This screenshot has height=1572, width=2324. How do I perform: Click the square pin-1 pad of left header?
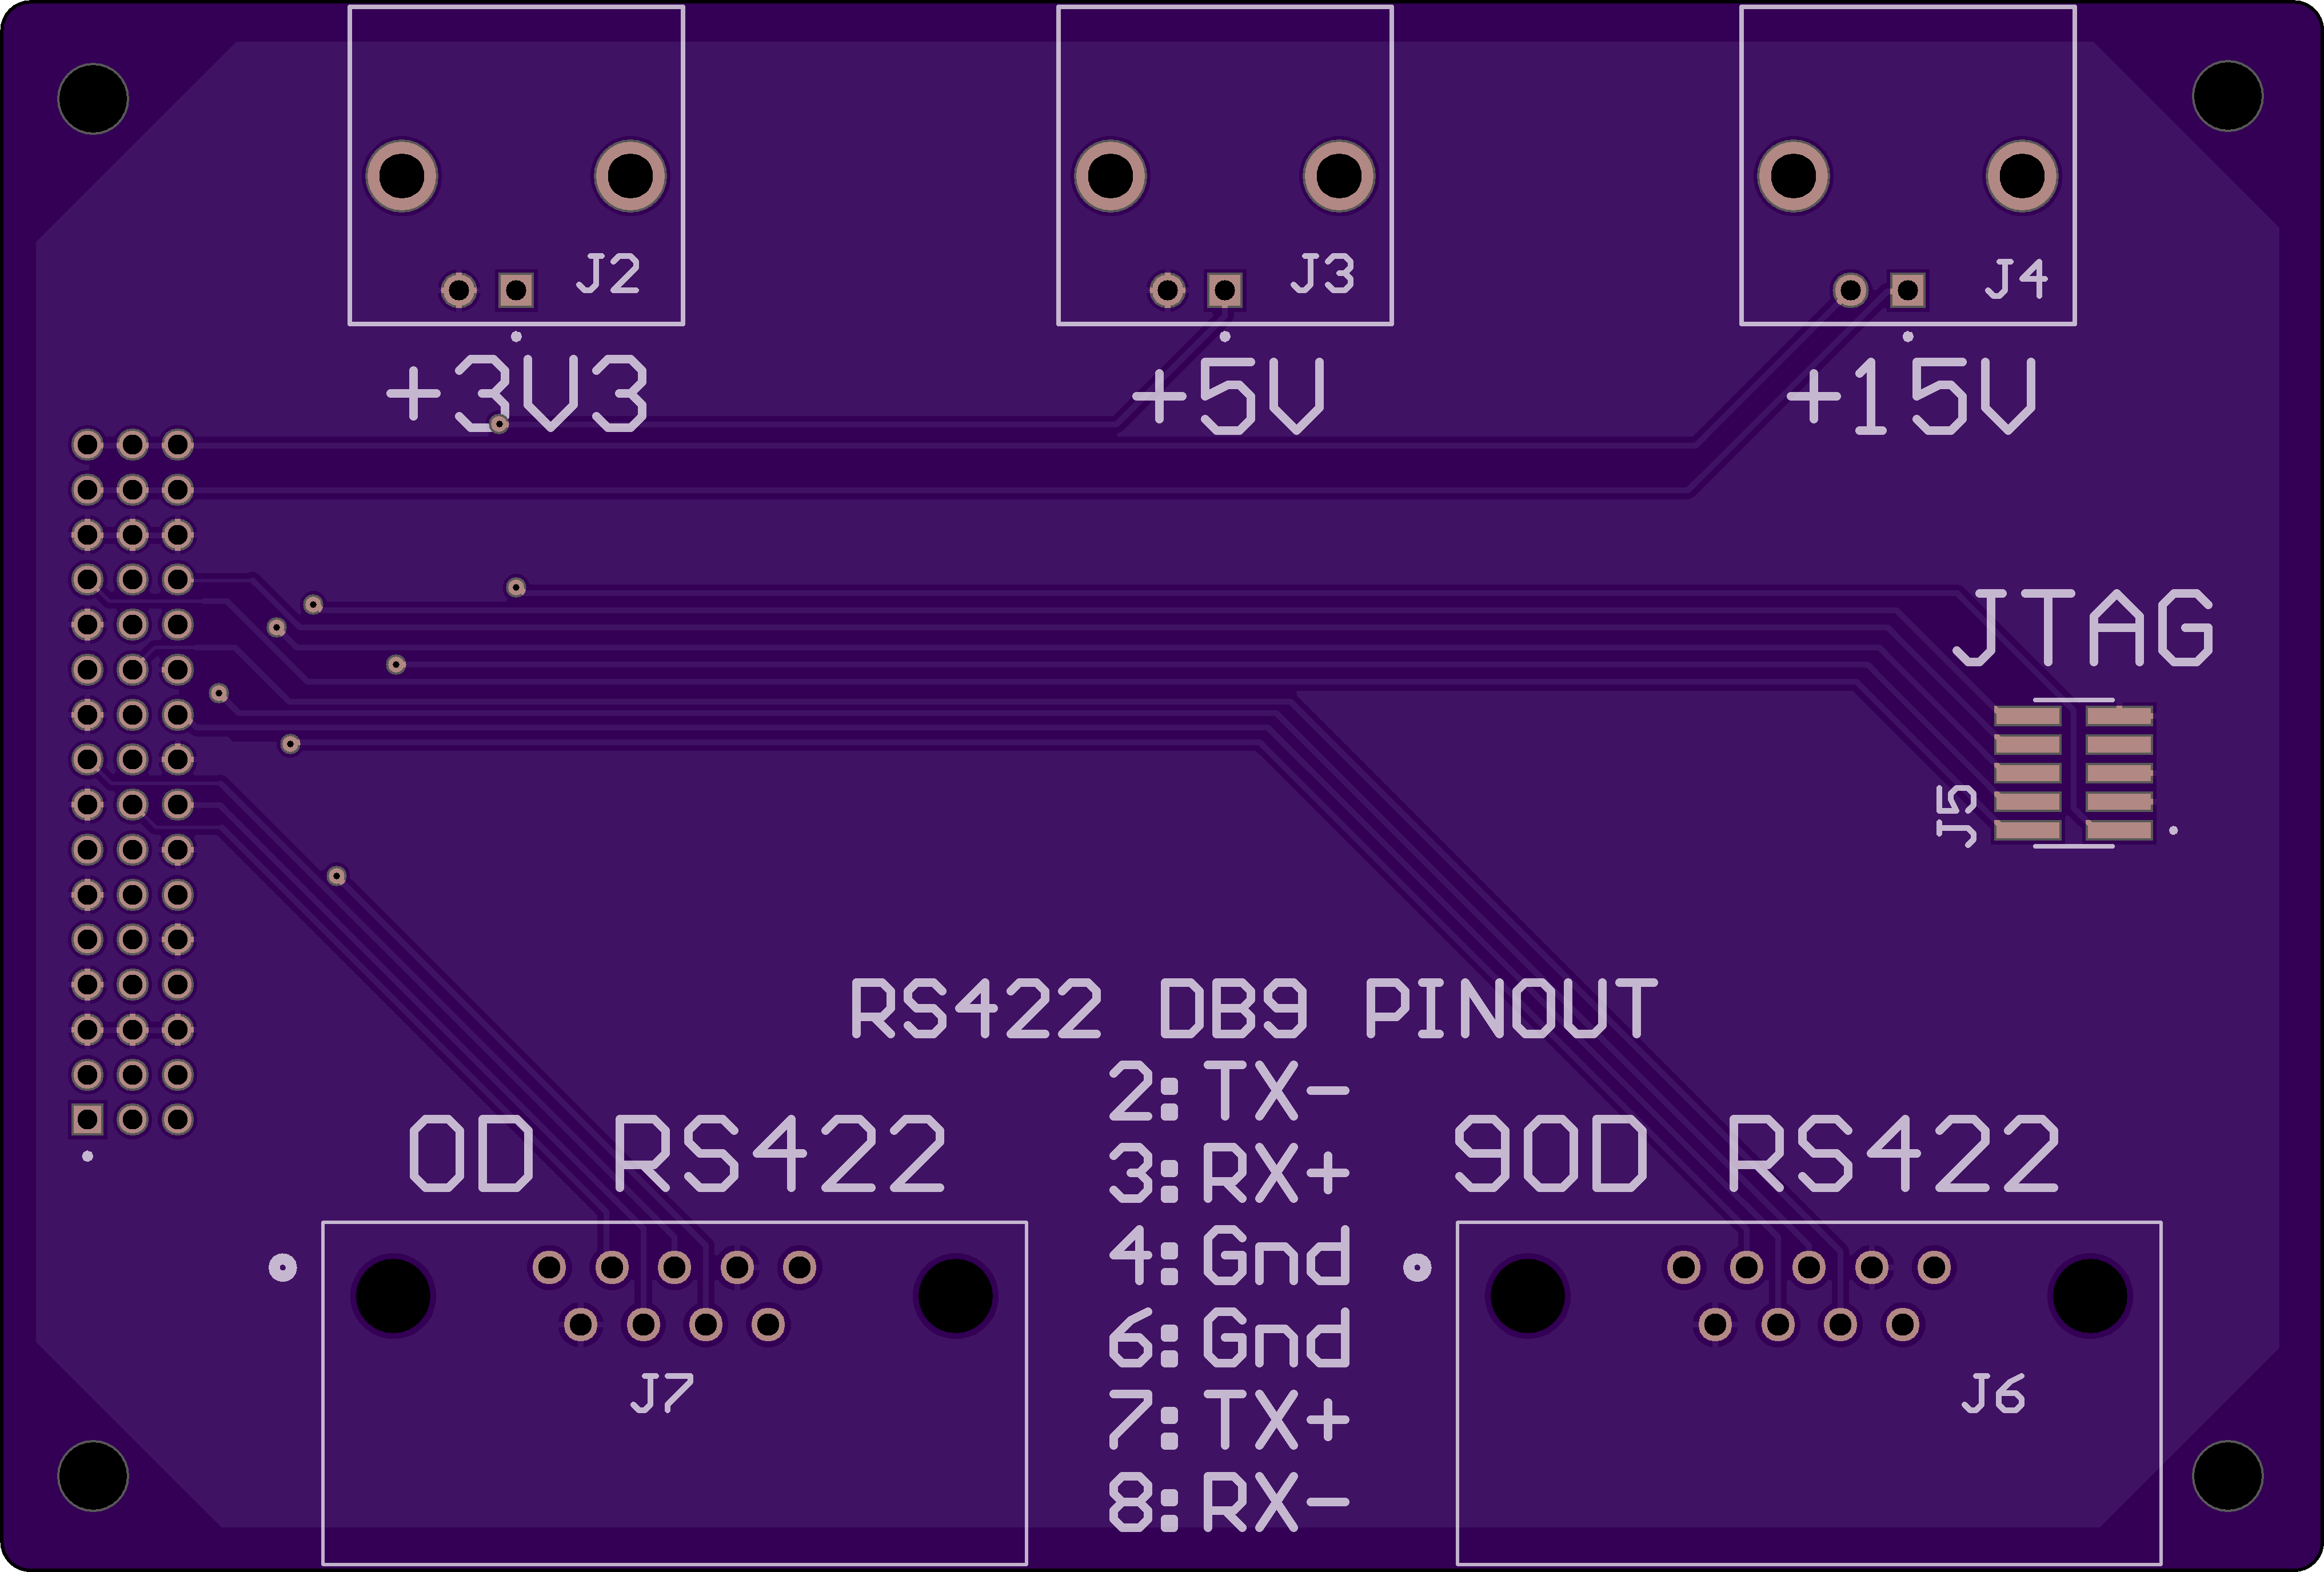click(87, 1119)
